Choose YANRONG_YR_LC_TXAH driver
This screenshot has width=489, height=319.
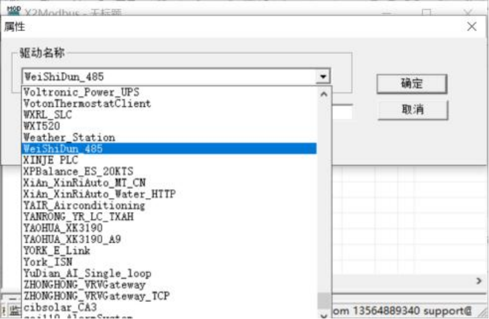(169, 217)
